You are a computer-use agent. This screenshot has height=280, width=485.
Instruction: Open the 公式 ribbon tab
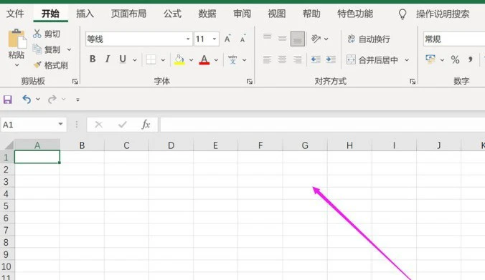(172, 14)
